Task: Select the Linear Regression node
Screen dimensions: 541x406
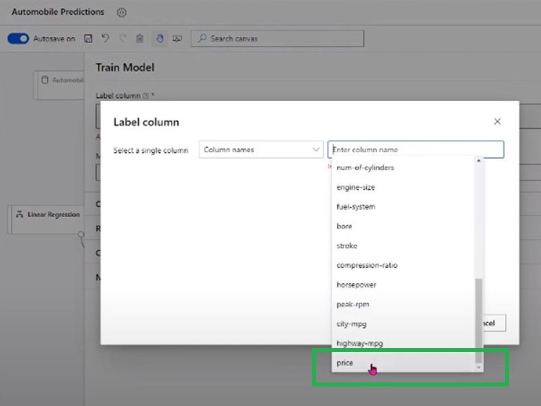Action: point(47,215)
